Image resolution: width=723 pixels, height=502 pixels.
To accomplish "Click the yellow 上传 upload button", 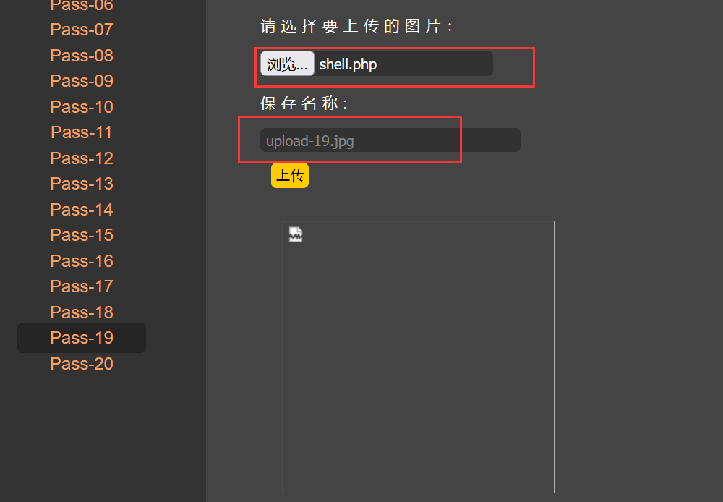I will 290,176.
